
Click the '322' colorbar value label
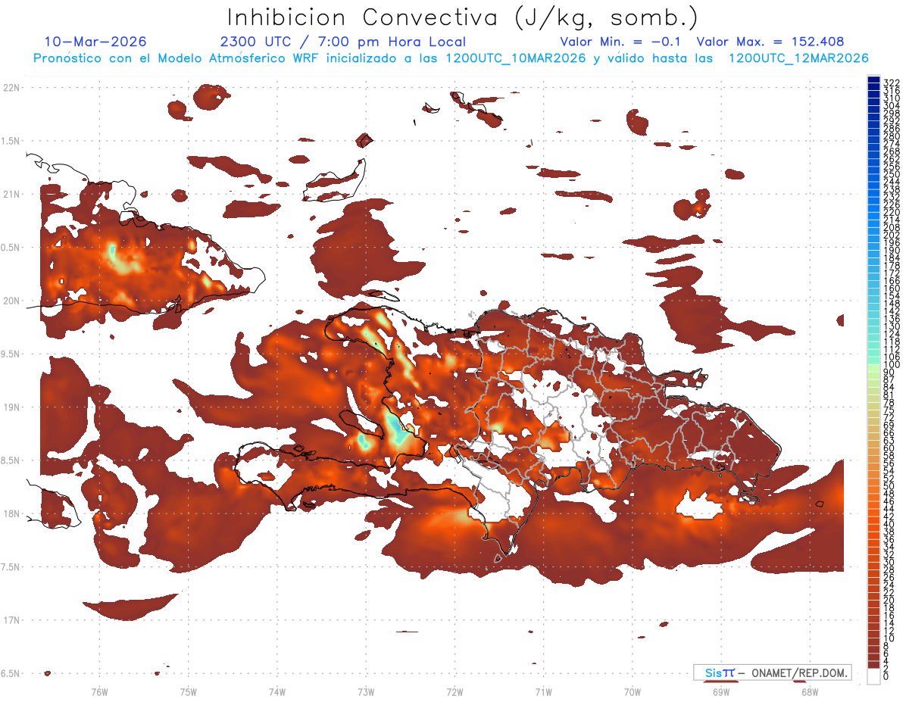pyautogui.click(x=892, y=82)
